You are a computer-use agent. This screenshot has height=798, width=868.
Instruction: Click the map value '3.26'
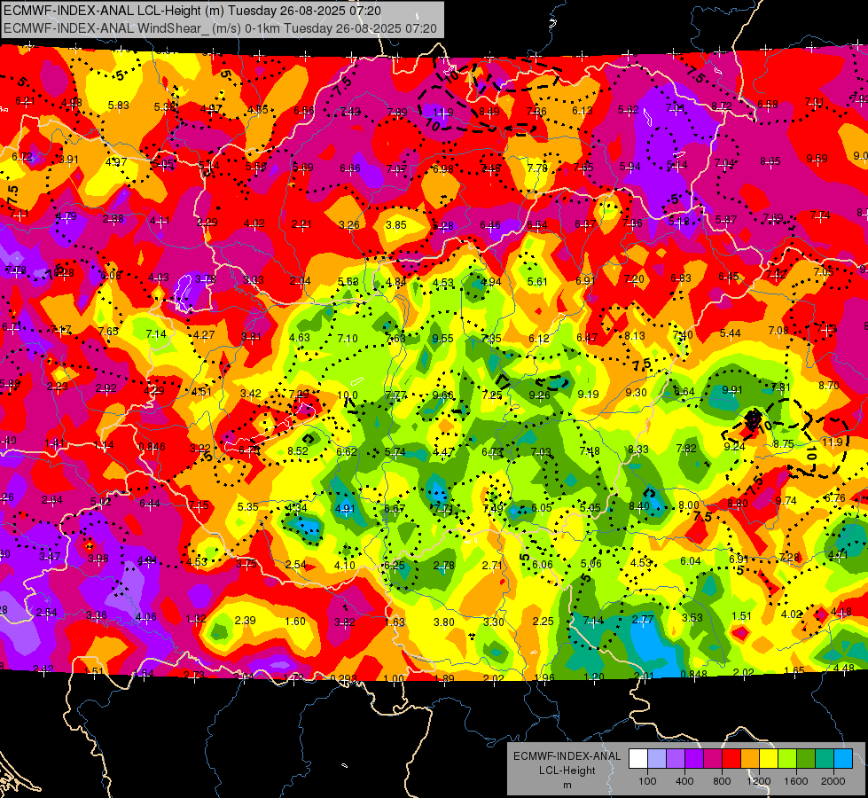[x=349, y=225]
